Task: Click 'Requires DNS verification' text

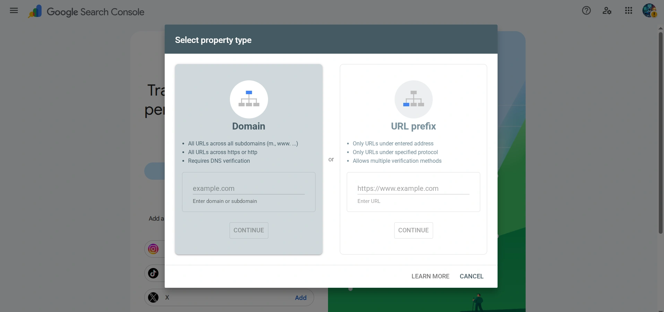Action: (x=219, y=161)
